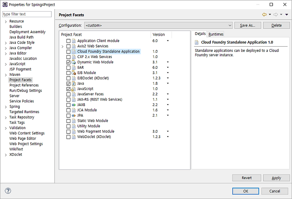Click the type filter text field
Screen dimensions: 292x199
[x=27, y=14]
